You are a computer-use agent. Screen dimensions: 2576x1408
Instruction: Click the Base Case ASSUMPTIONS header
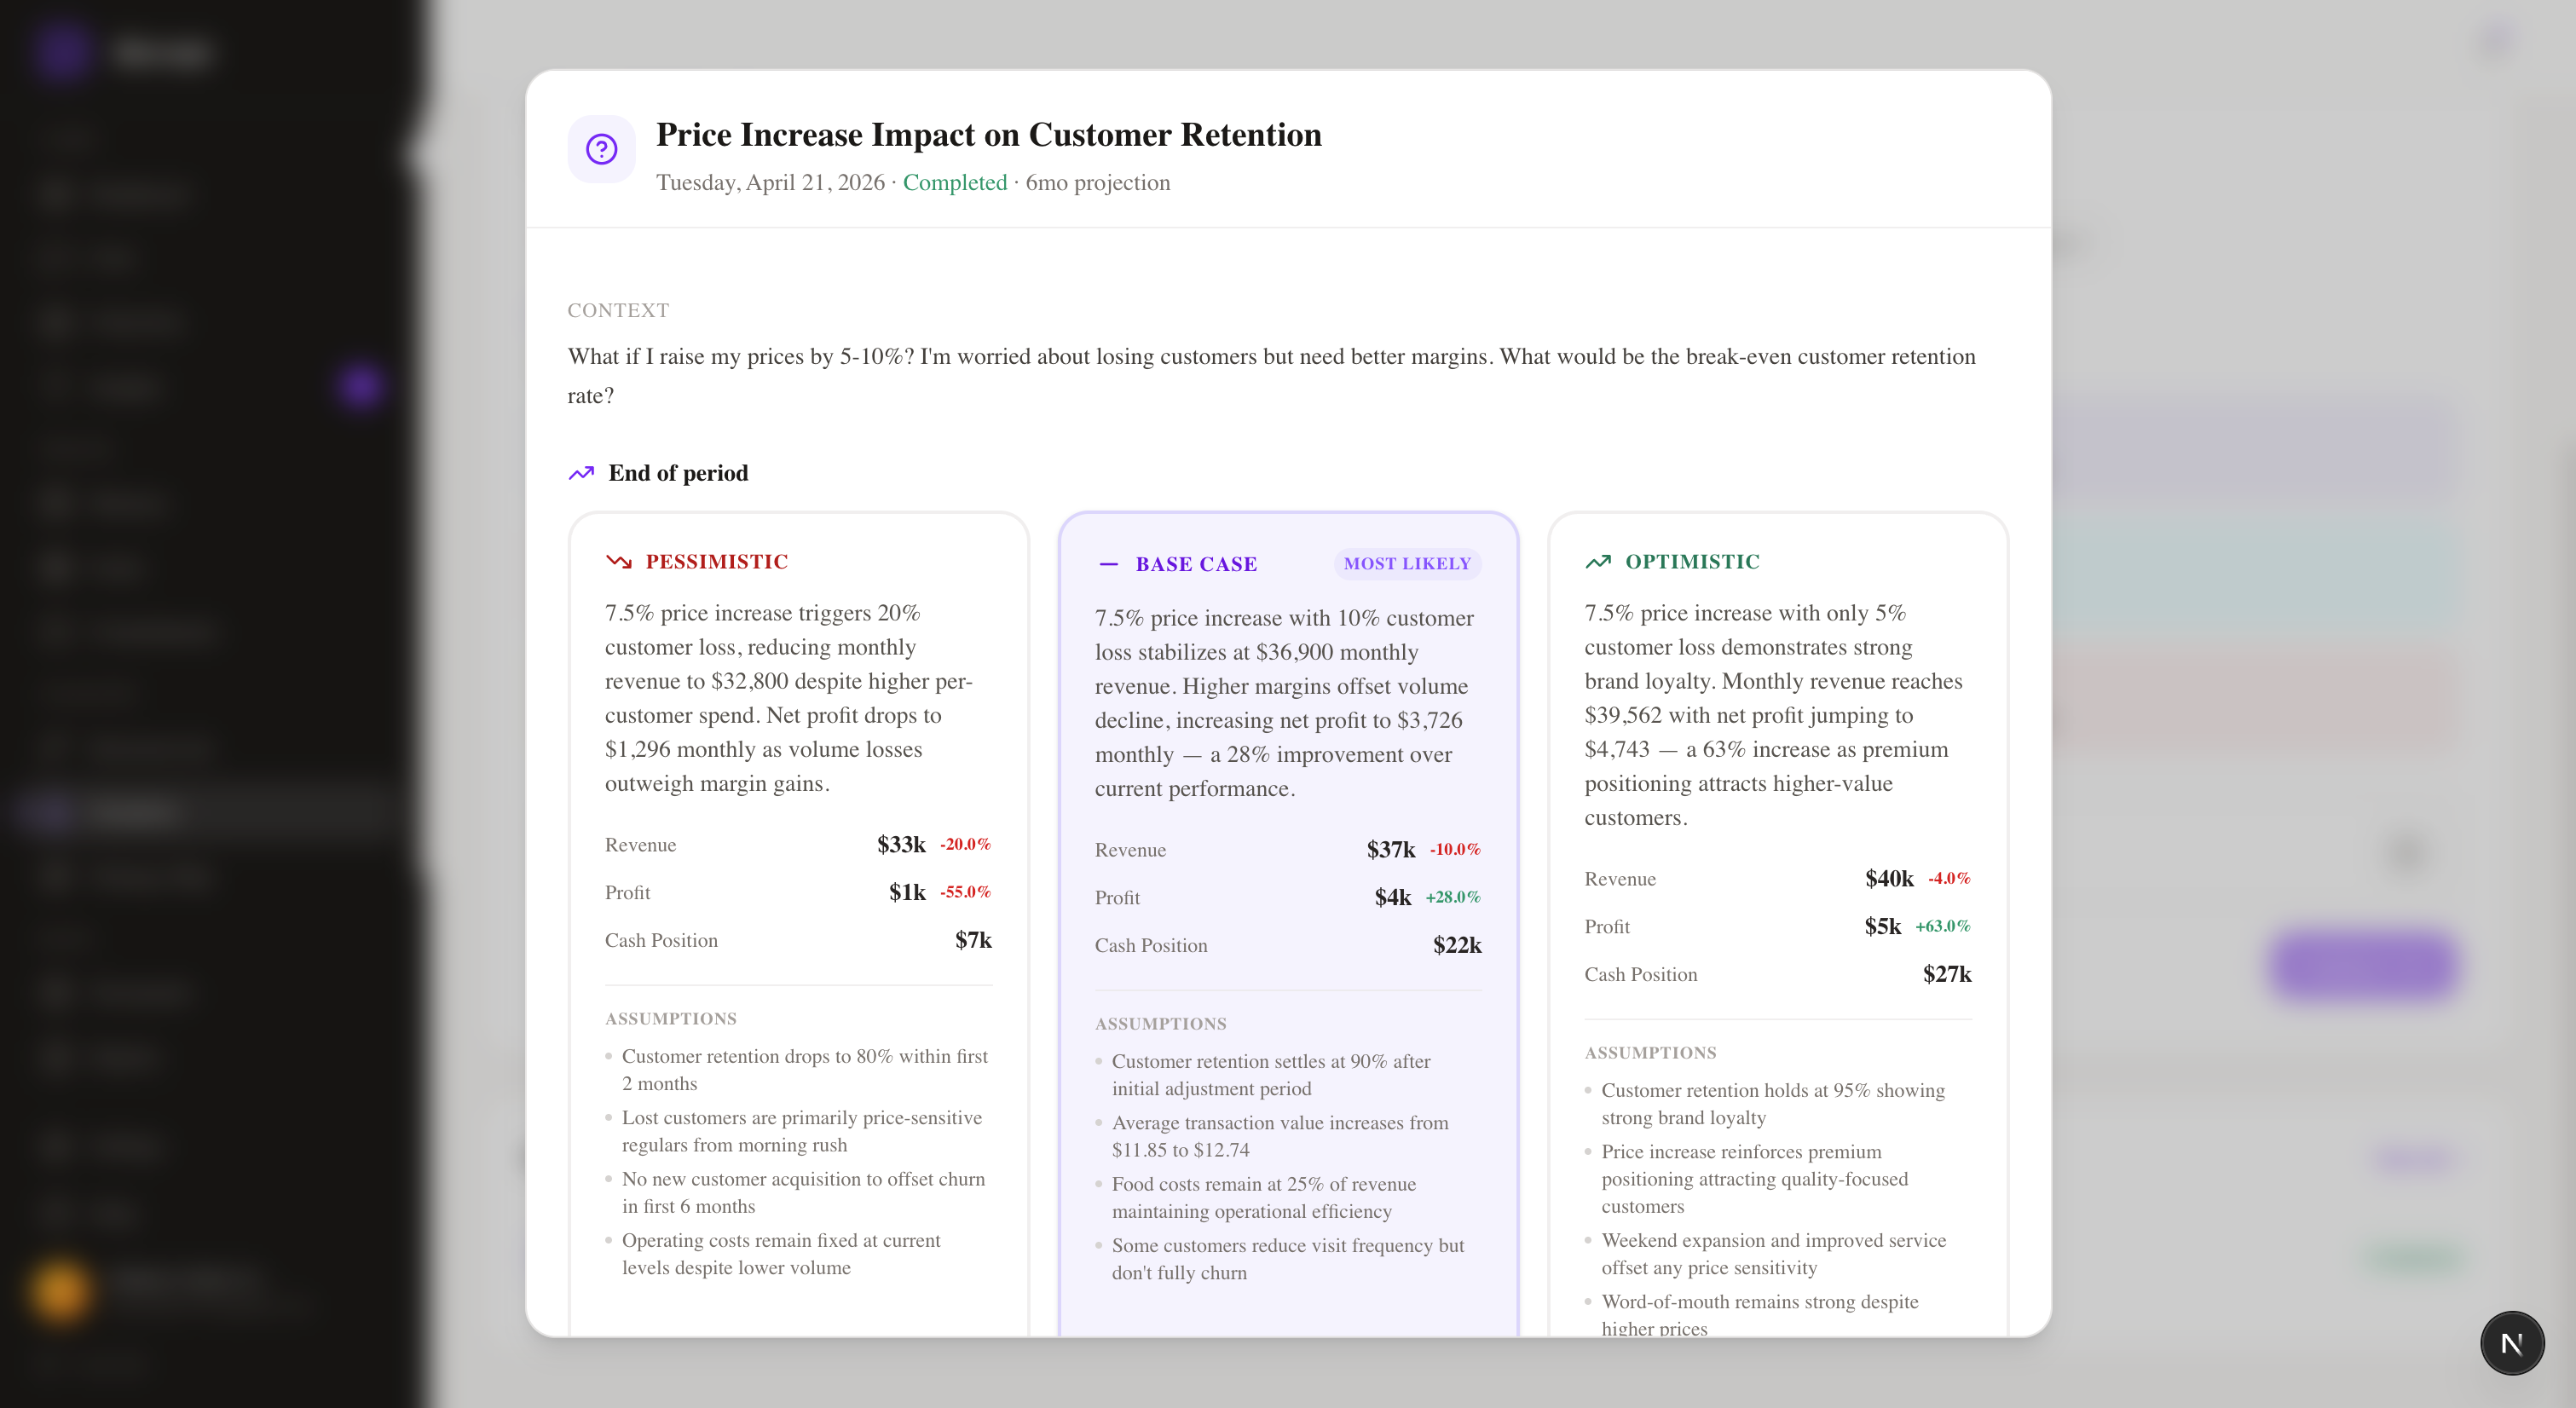pos(1160,1024)
